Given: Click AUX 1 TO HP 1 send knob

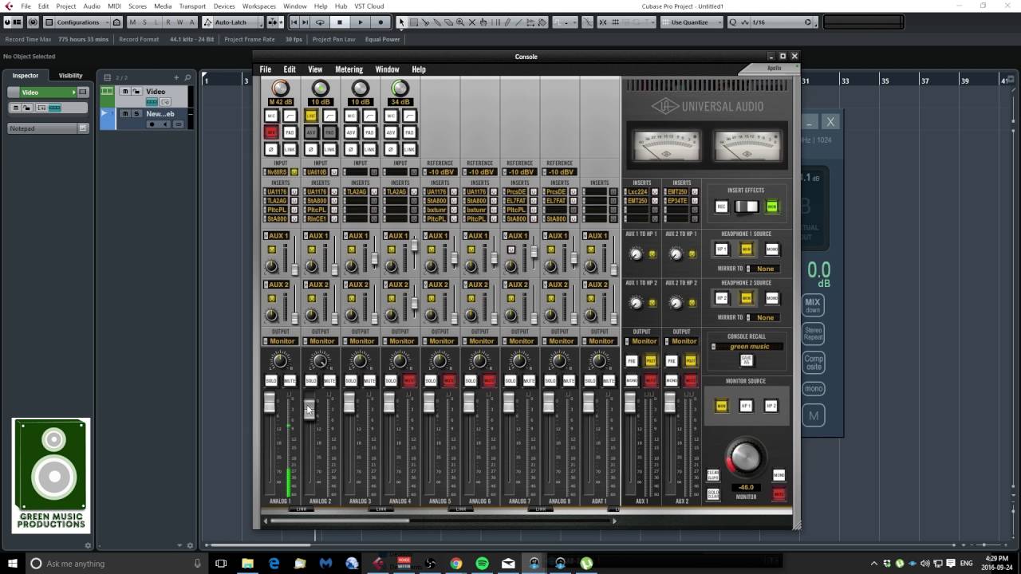Looking at the screenshot, I should 636,254.
